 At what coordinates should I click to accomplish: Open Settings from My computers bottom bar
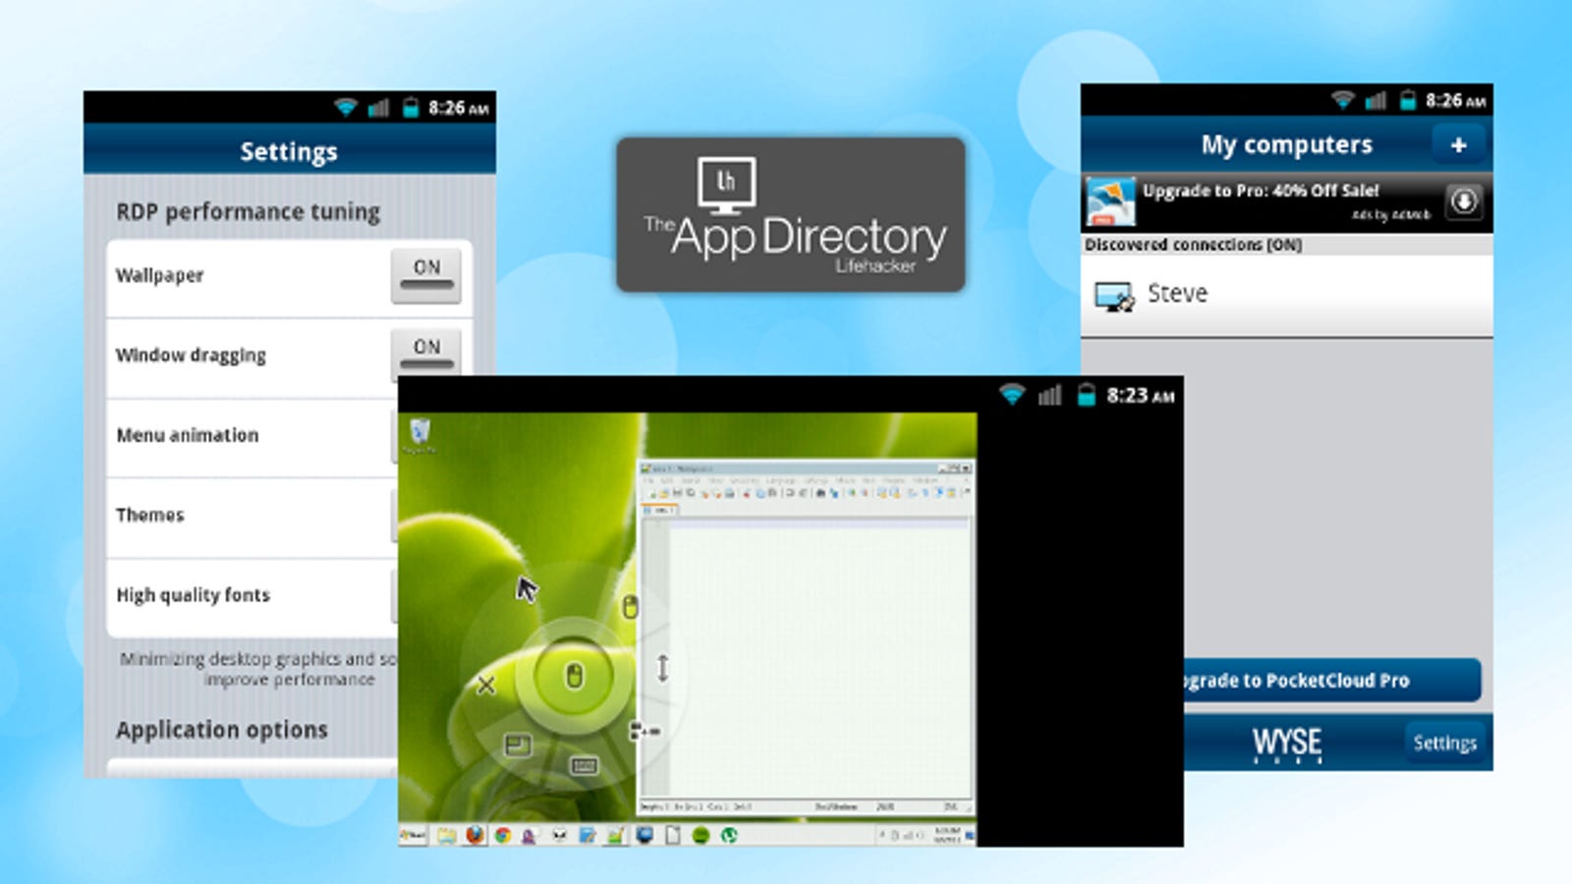point(1444,743)
